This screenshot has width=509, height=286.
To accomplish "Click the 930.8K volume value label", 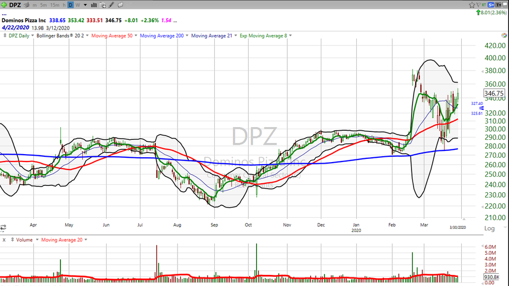I will (x=492, y=277).
